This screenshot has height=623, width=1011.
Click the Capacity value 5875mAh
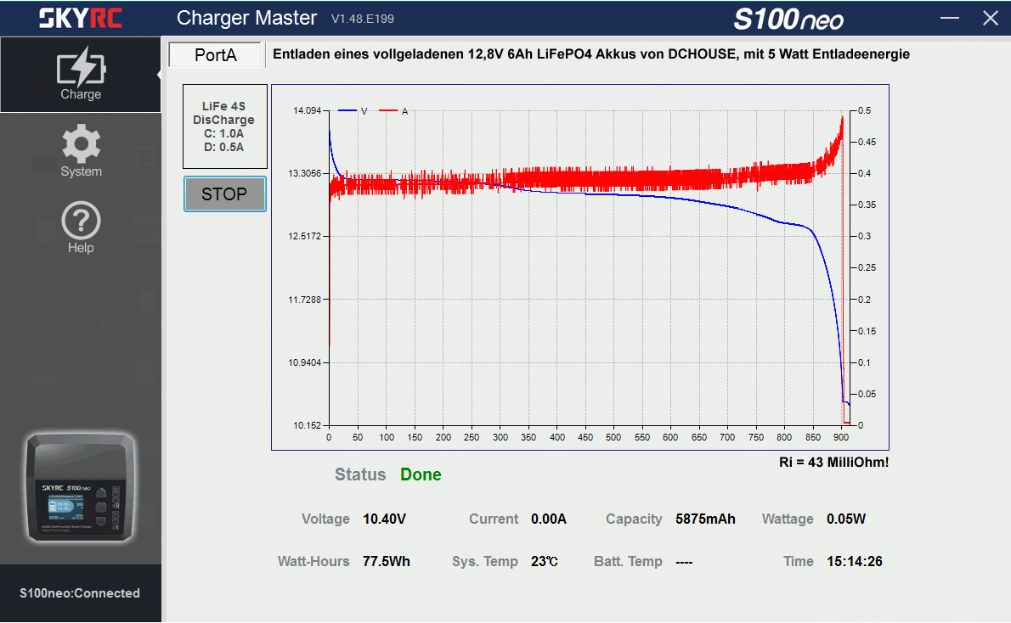[x=705, y=519]
